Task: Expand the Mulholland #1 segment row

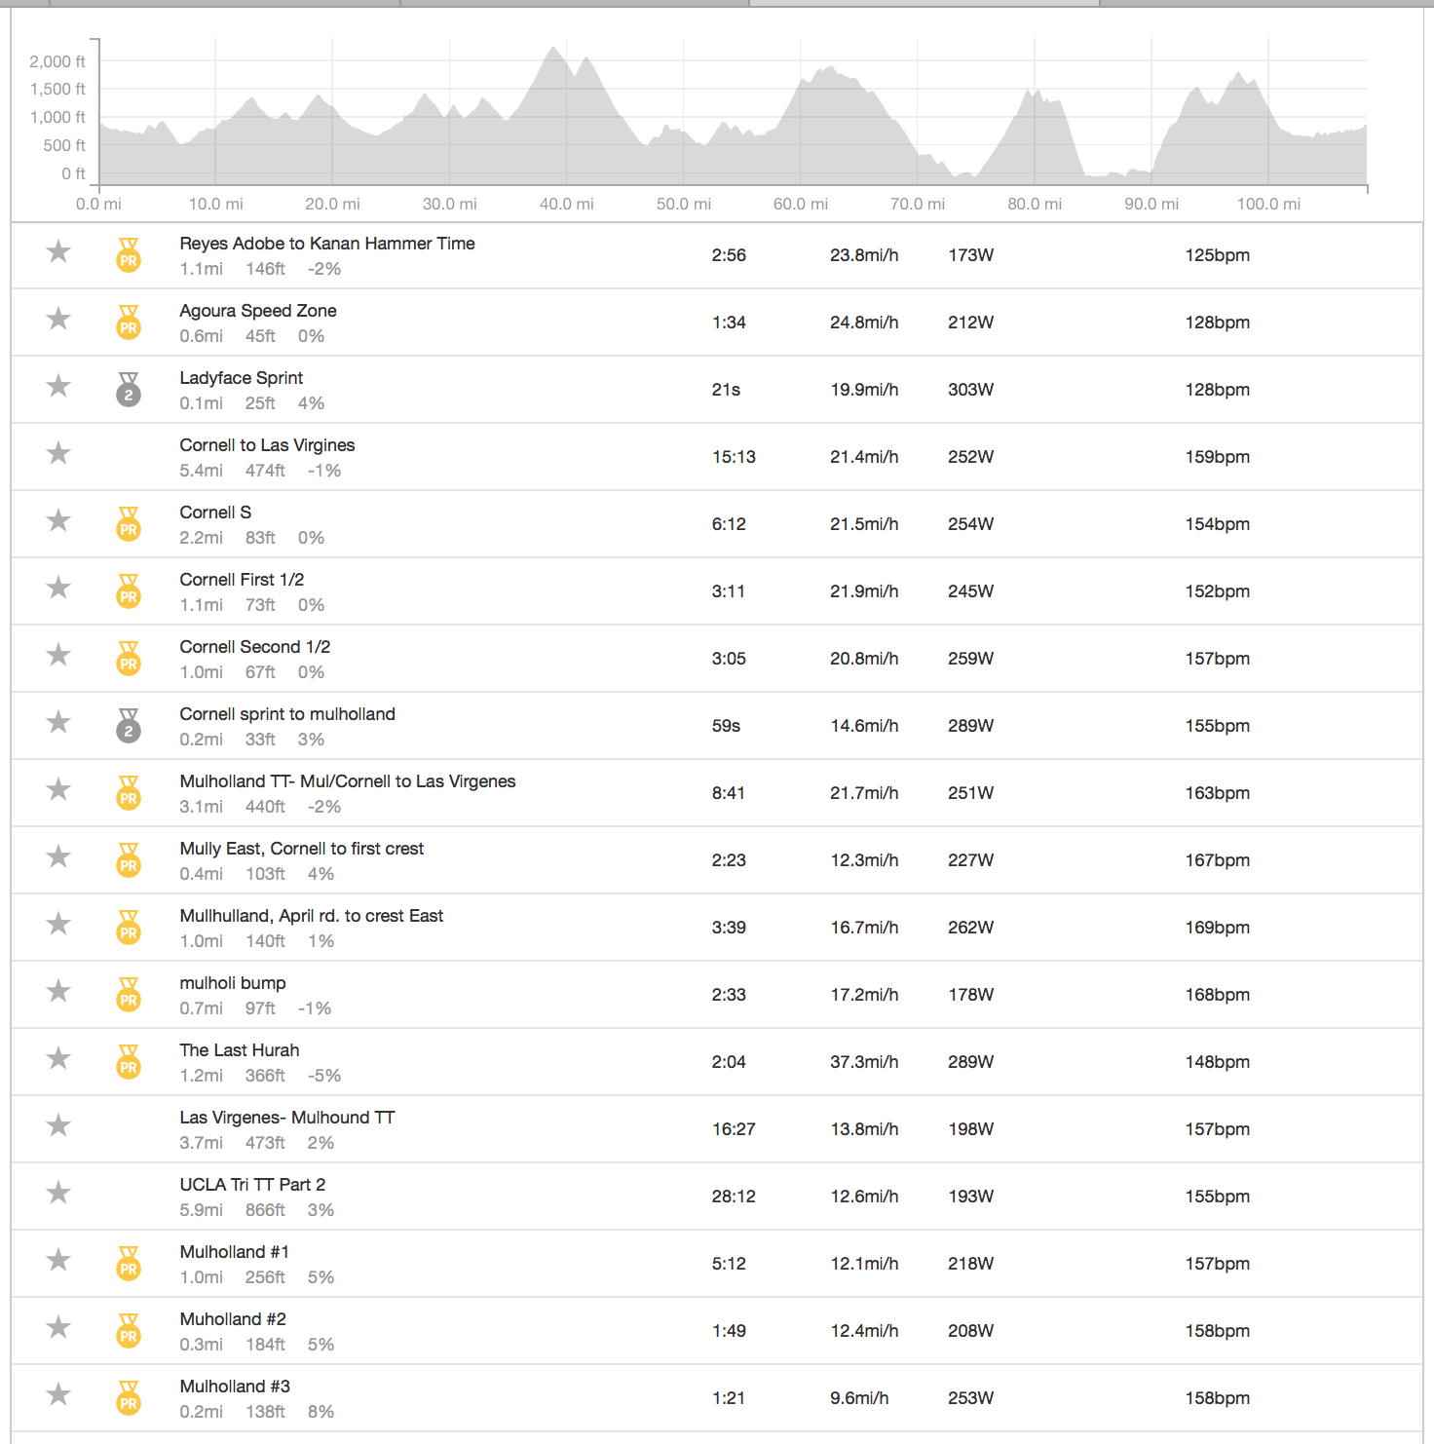Action: (x=234, y=1252)
